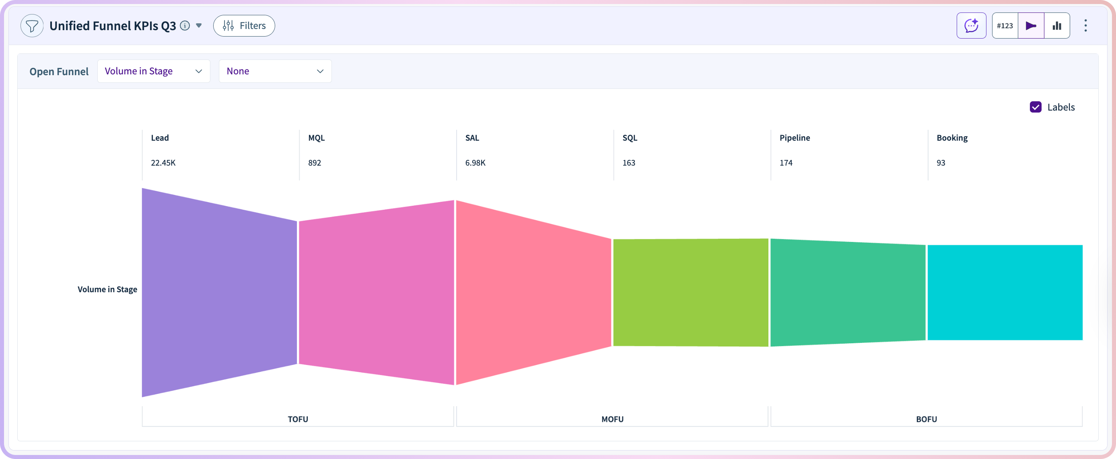The image size is (1116, 459).
Task: Click the green SQL funnel segment
Action: (x=691, y=292)
